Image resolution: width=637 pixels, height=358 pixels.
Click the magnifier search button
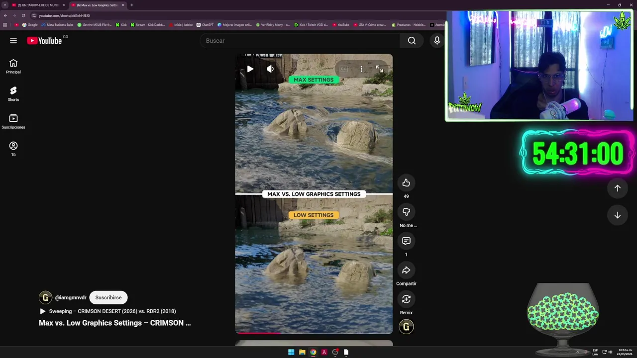click(412, 41)
